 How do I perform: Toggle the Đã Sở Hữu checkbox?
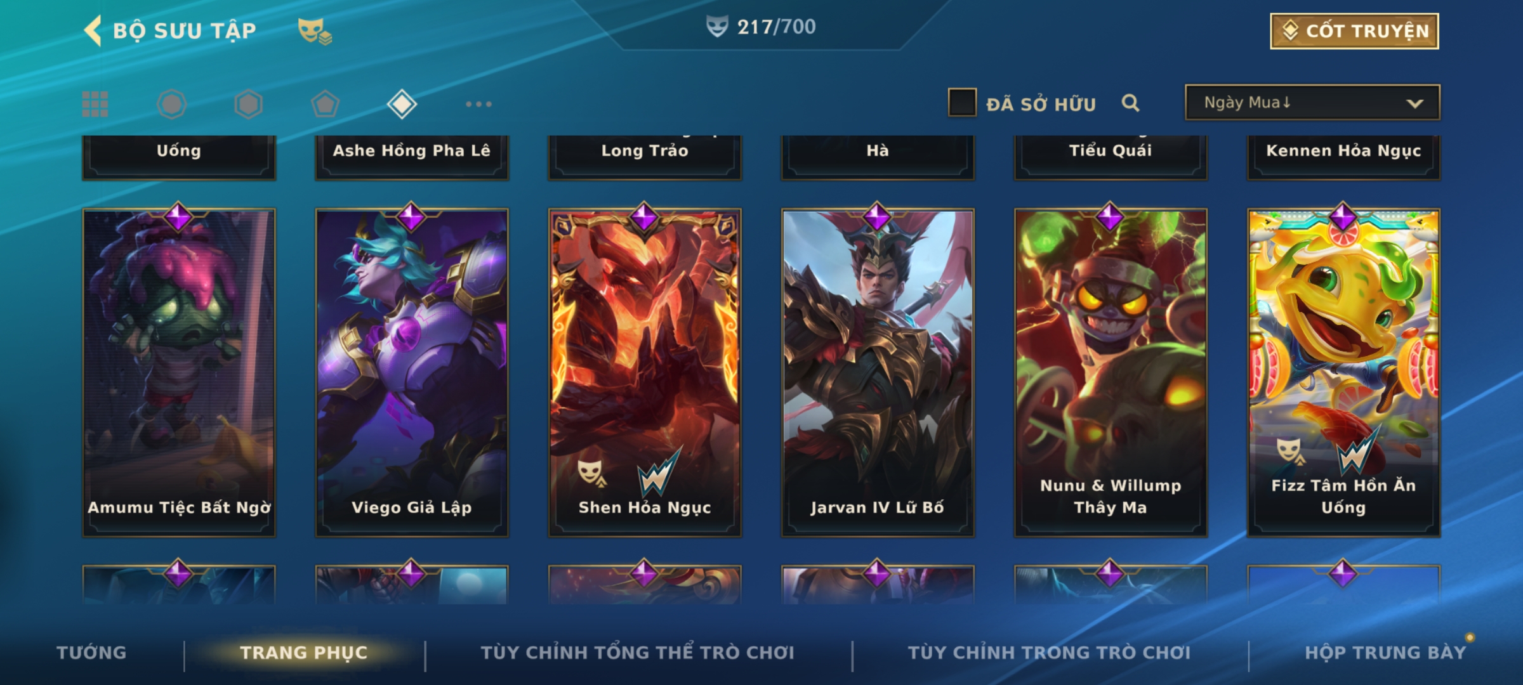pos(962,103)
